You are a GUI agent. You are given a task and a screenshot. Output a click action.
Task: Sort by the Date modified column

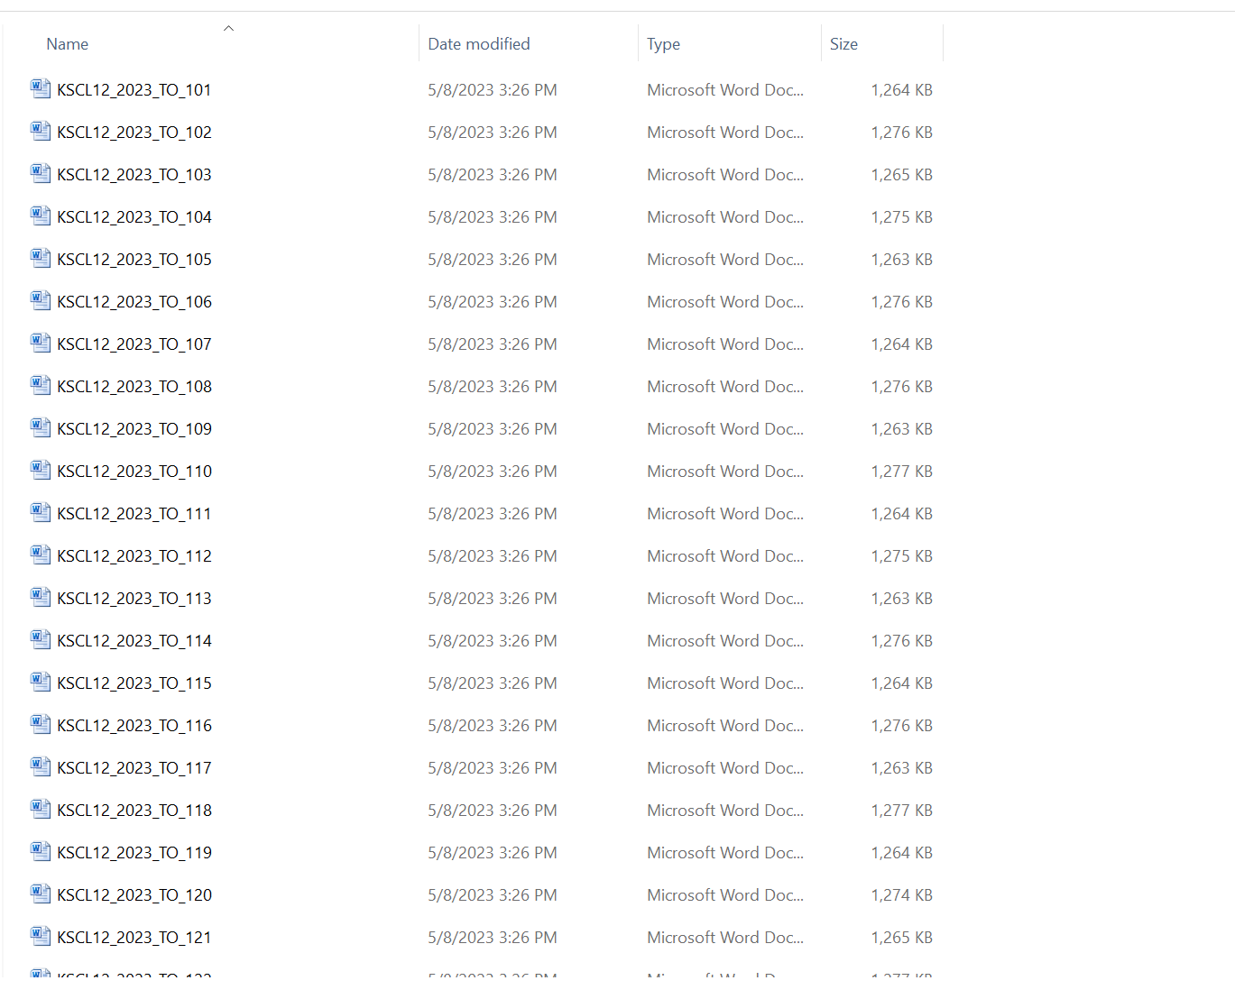[x=478, y=44]
